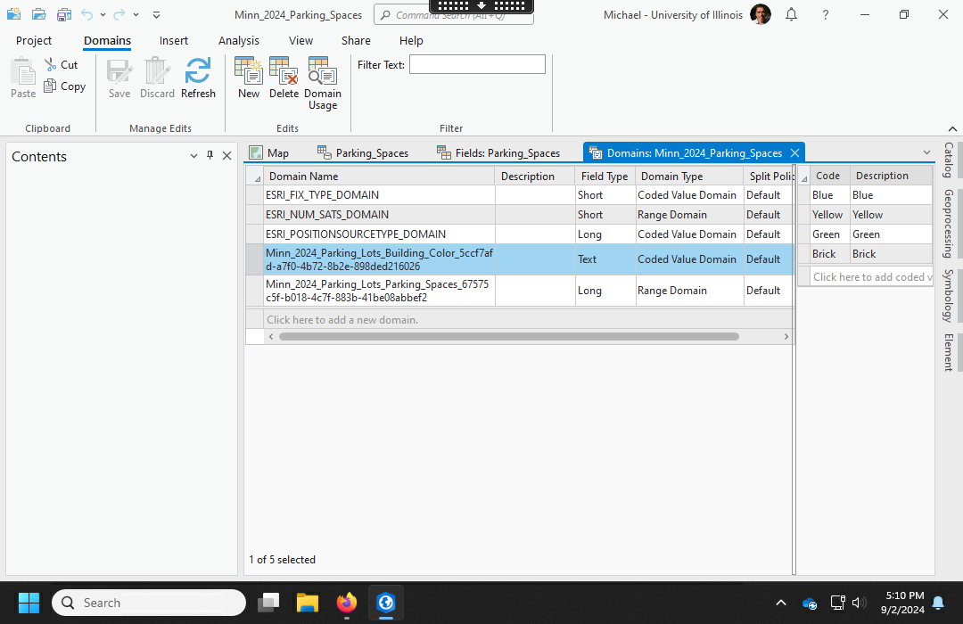
Task: Click the Refresh icon in Manage Edits
Action: click(x=198, y=77)
